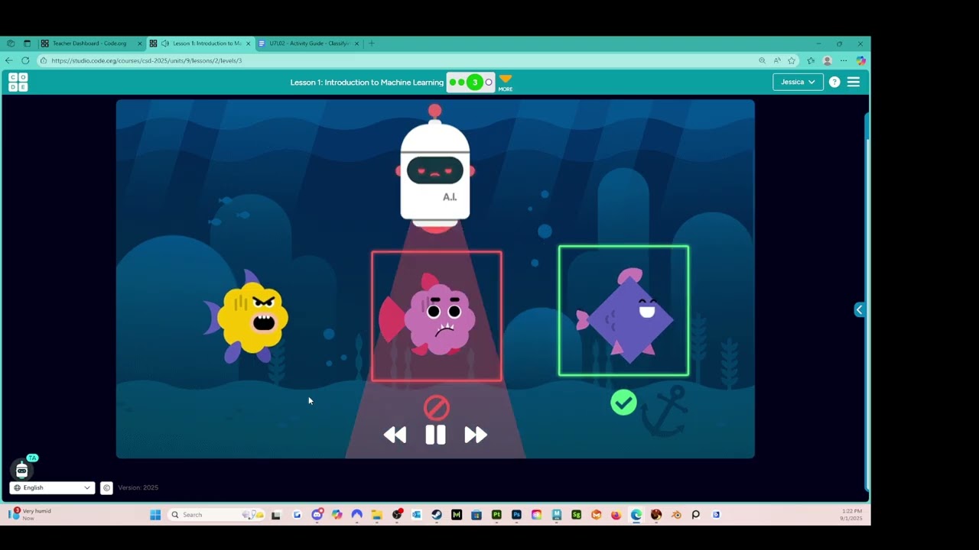Image resolution: width=979 pixels, height=550 pixels.
Task: Open Microsoft Edge in the taskbar
Action: [636, 515]
